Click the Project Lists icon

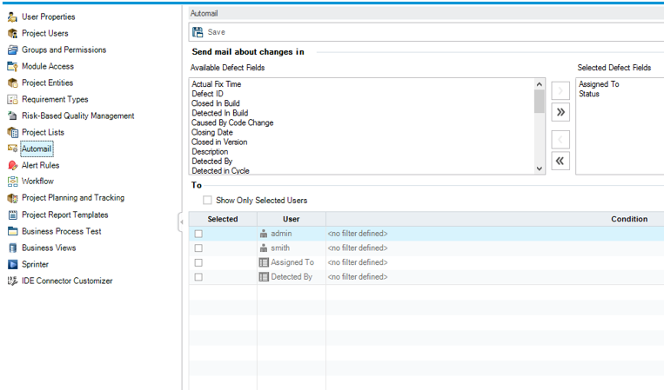(12, 132)
